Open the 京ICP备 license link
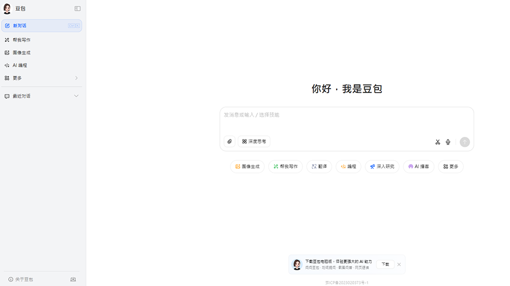 (347, 283)
